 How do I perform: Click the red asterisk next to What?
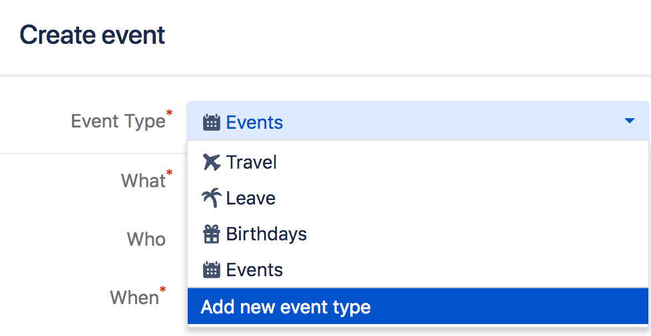pos(169,172)
